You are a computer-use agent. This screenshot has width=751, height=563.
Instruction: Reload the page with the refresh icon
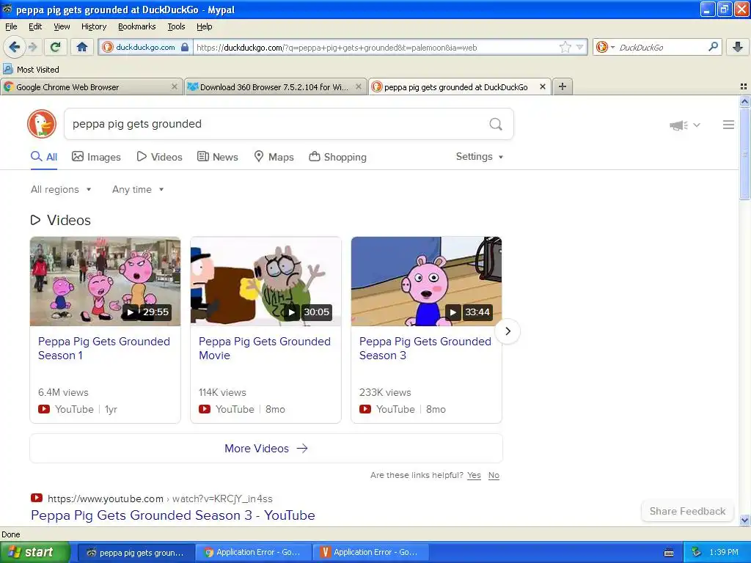pos(56,47)
